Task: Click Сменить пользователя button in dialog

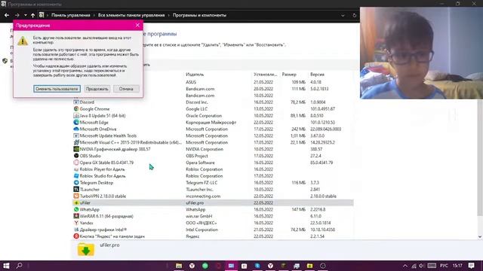Action: [x=57, y=89]
